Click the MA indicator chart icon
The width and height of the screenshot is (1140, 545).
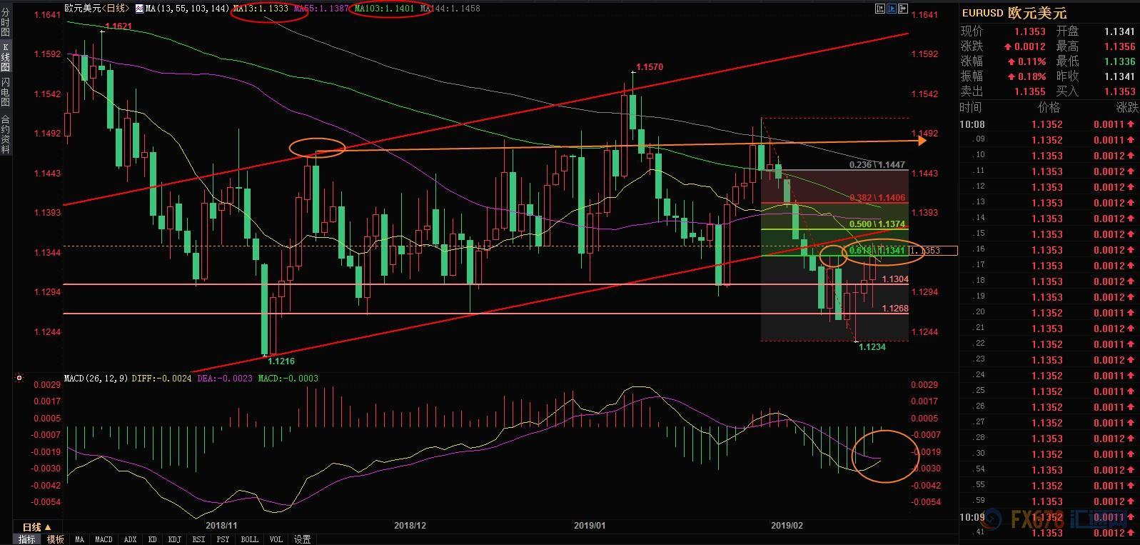tap(138, 9)
